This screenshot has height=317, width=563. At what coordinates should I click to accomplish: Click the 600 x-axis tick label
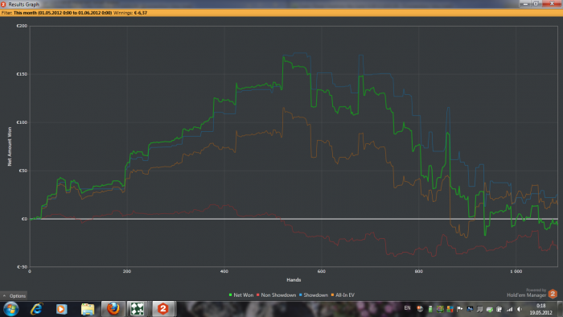[322, 271]
